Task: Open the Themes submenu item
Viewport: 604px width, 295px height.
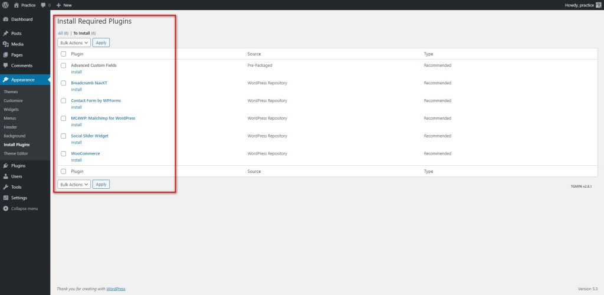Action: (11, 91)
